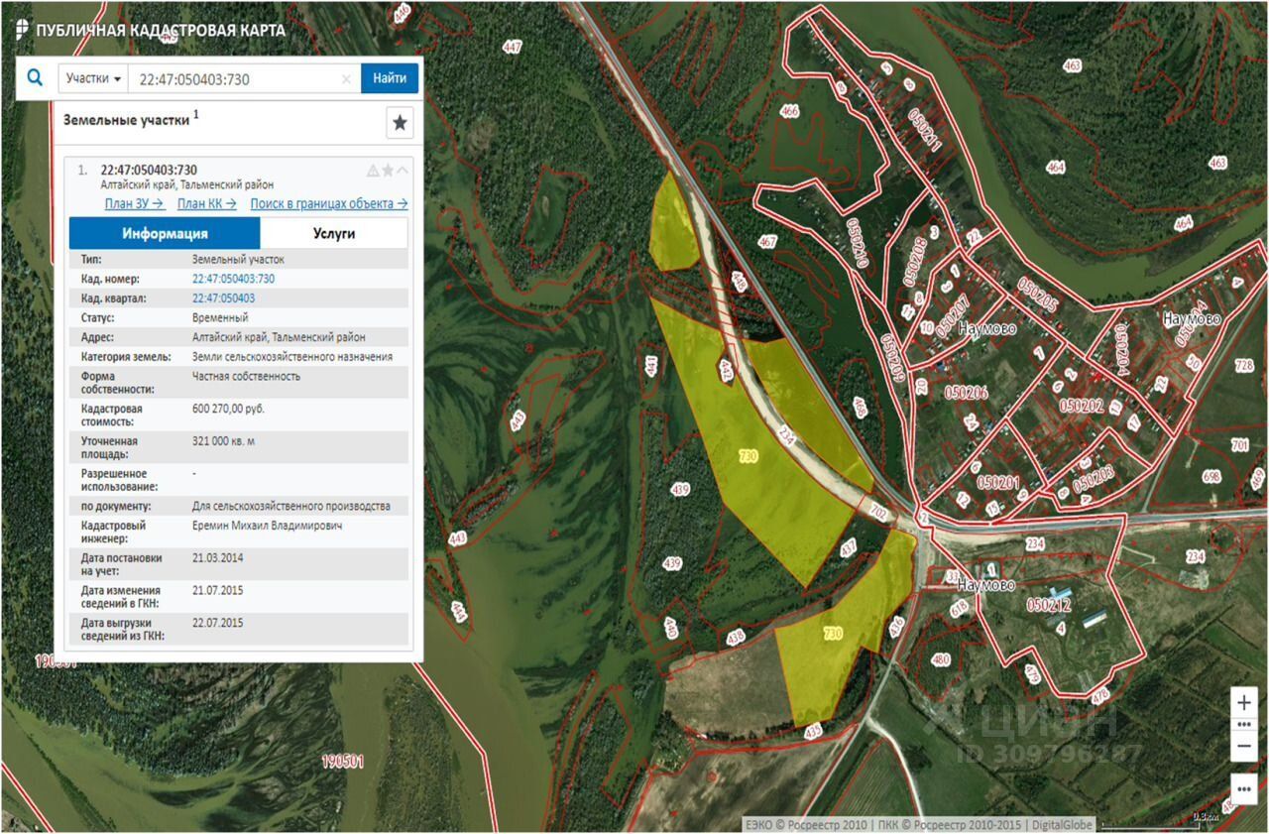Click the result title 22:47:050403:730
The image size is (1269, 834).
149,170
